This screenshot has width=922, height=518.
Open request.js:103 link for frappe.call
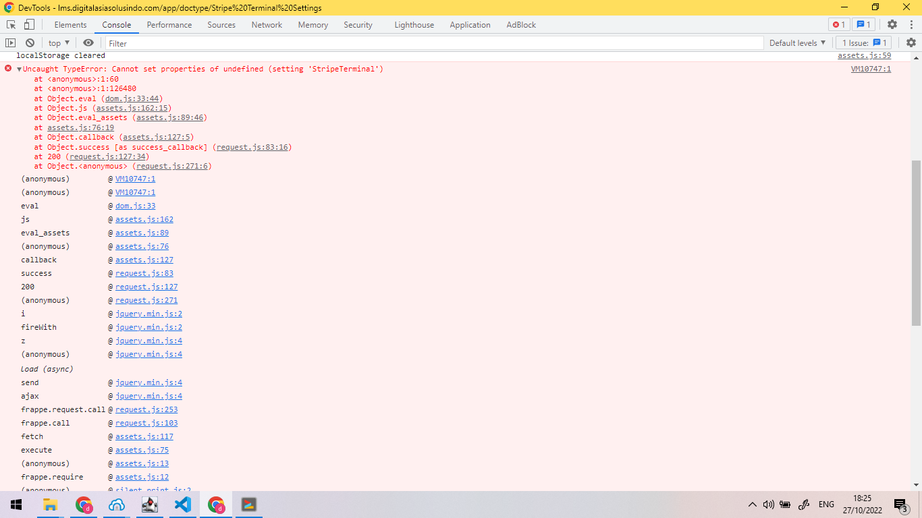coord(146,423)
